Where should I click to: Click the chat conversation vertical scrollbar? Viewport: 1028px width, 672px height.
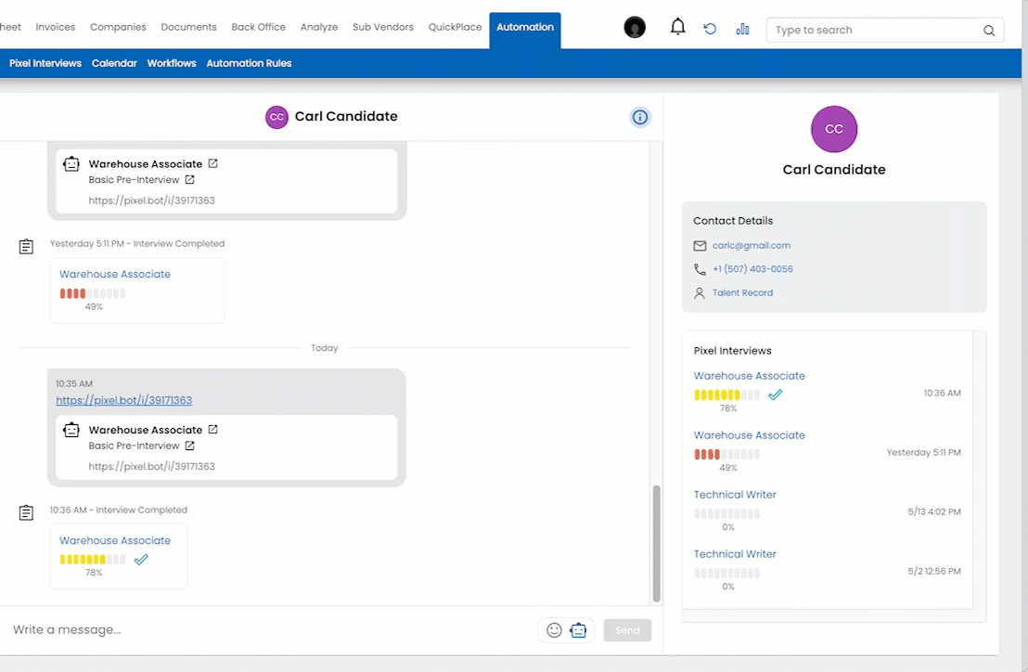pos(656,544)
